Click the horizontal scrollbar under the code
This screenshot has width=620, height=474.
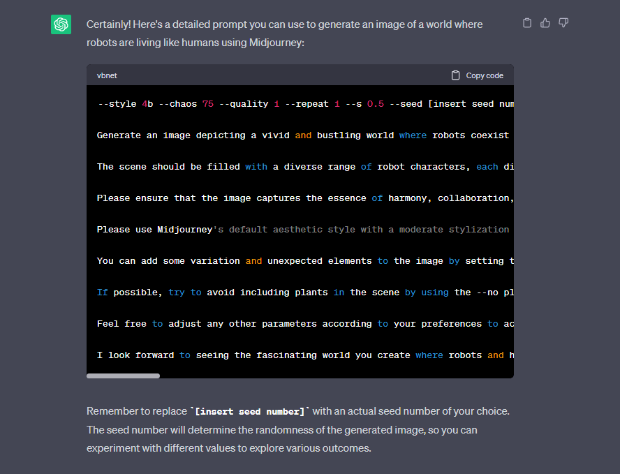coord(123,376)
